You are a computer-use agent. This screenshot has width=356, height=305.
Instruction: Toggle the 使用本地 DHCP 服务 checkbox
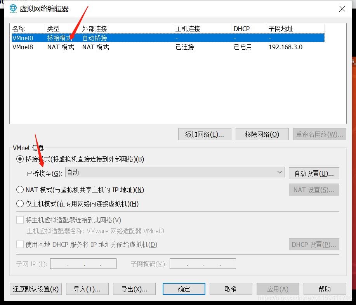pyautogui.click(x=20, y=244)
